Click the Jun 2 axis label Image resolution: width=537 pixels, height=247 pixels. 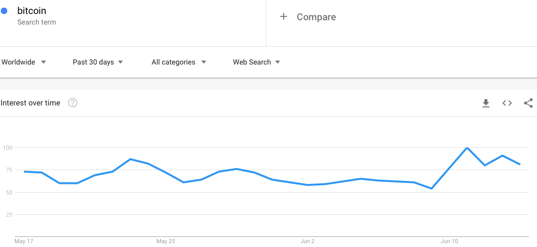coord(308,242)
